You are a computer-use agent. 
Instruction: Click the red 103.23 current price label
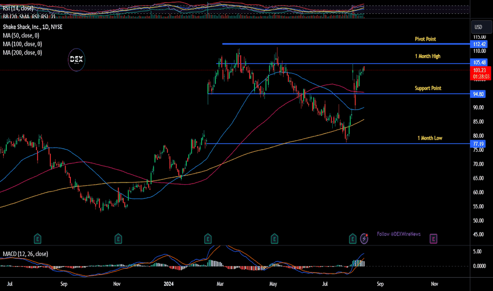click(480, 74)
